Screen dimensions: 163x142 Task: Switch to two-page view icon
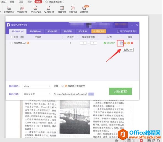(x=133, y=141)
